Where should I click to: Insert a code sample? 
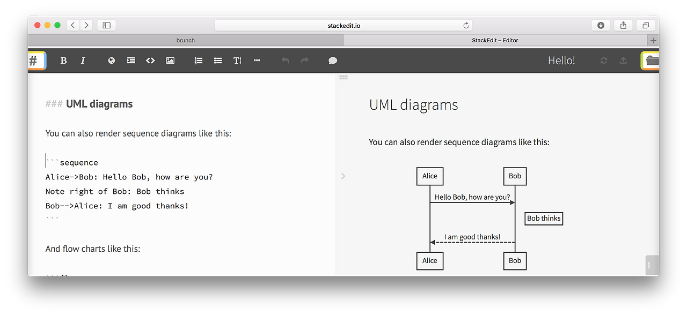coord(150,61)
